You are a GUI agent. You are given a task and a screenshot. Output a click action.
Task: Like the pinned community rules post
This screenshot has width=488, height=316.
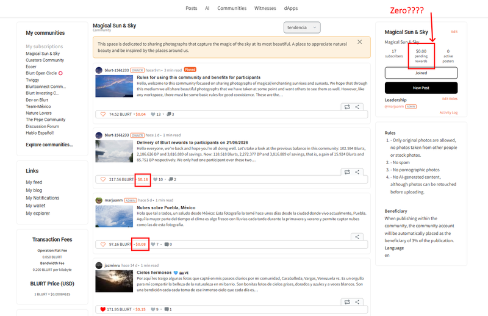click(x=103, y=114)
